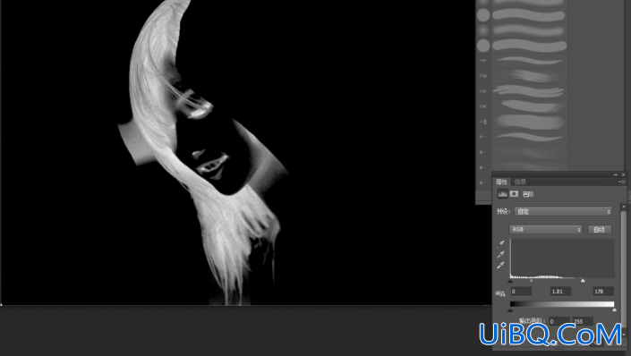Click the 自动 auto button
The image size is (631, 356).
[x=599, y=229]
